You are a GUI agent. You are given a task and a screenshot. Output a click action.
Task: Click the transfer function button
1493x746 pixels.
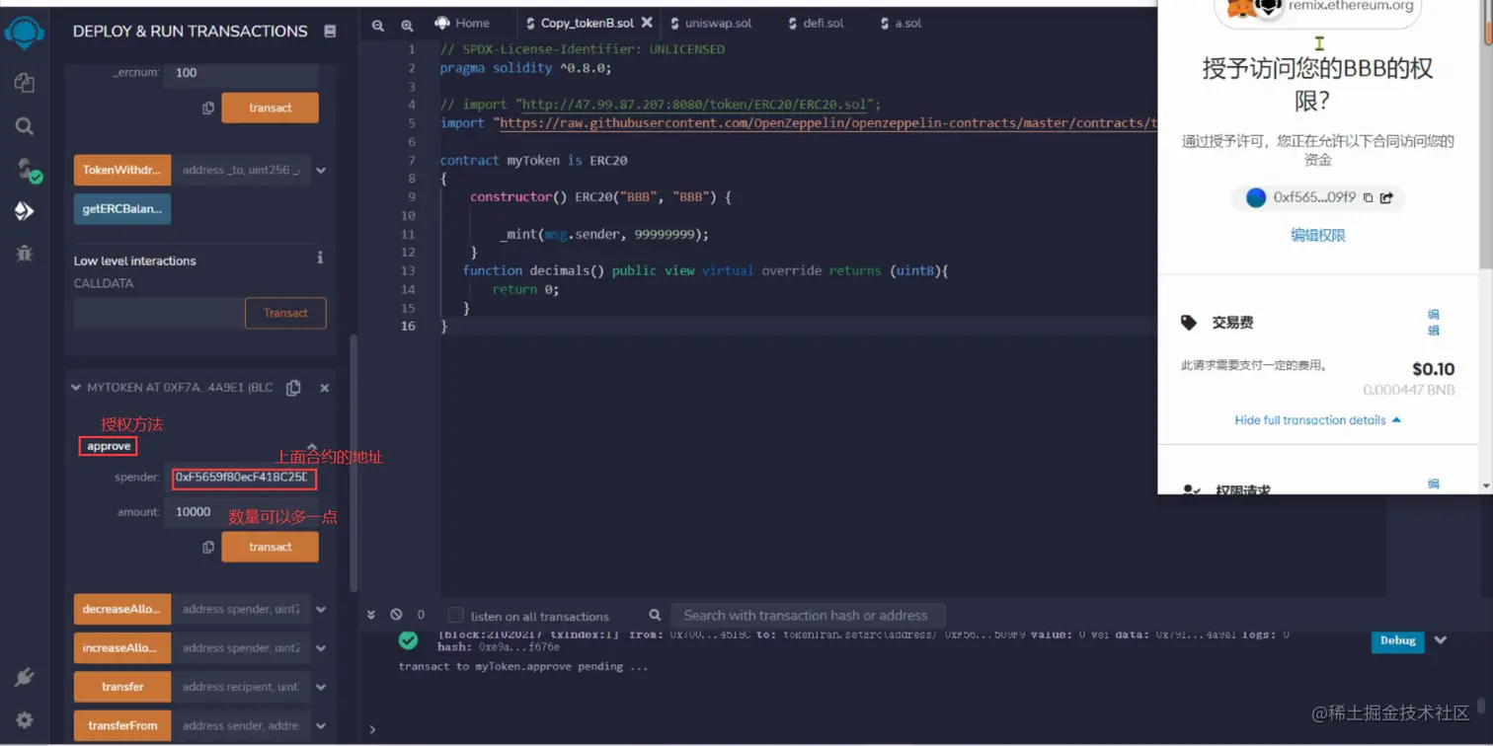pyautogui.click(x=122, y=687)
